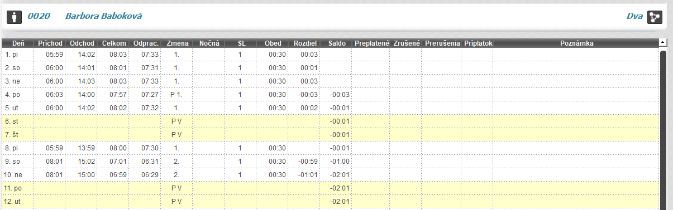The height and width of the screenshot is (210, 673).
Task: Click the Poznámka cell for 9. so
Action: [576, 162]
